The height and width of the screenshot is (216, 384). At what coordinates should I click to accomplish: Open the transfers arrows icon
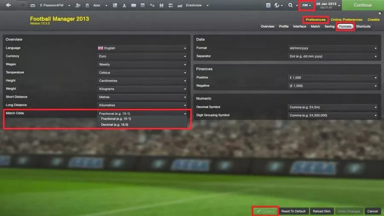(x=152, y=5)
